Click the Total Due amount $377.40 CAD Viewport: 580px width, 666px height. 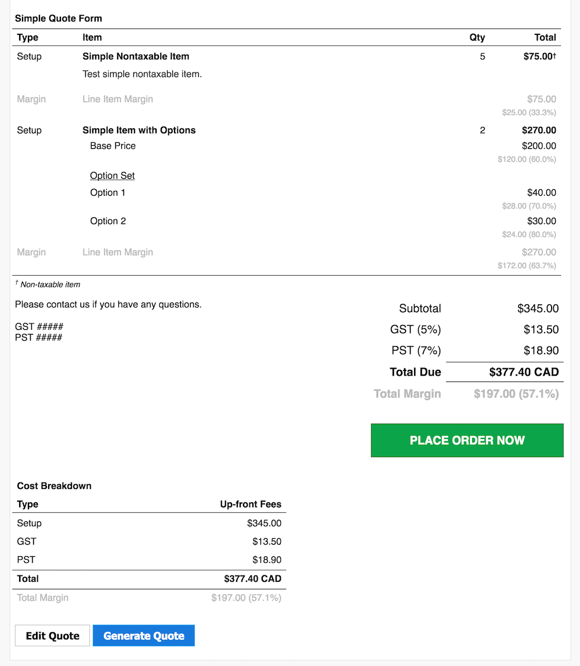coord(524,372)
